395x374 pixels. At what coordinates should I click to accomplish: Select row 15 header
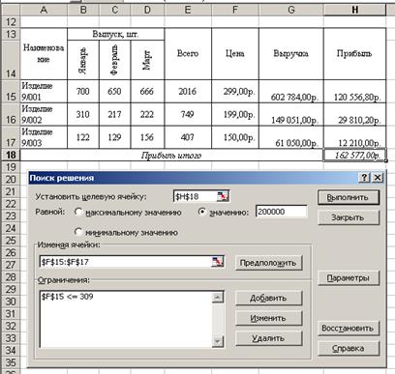[11, 92]
